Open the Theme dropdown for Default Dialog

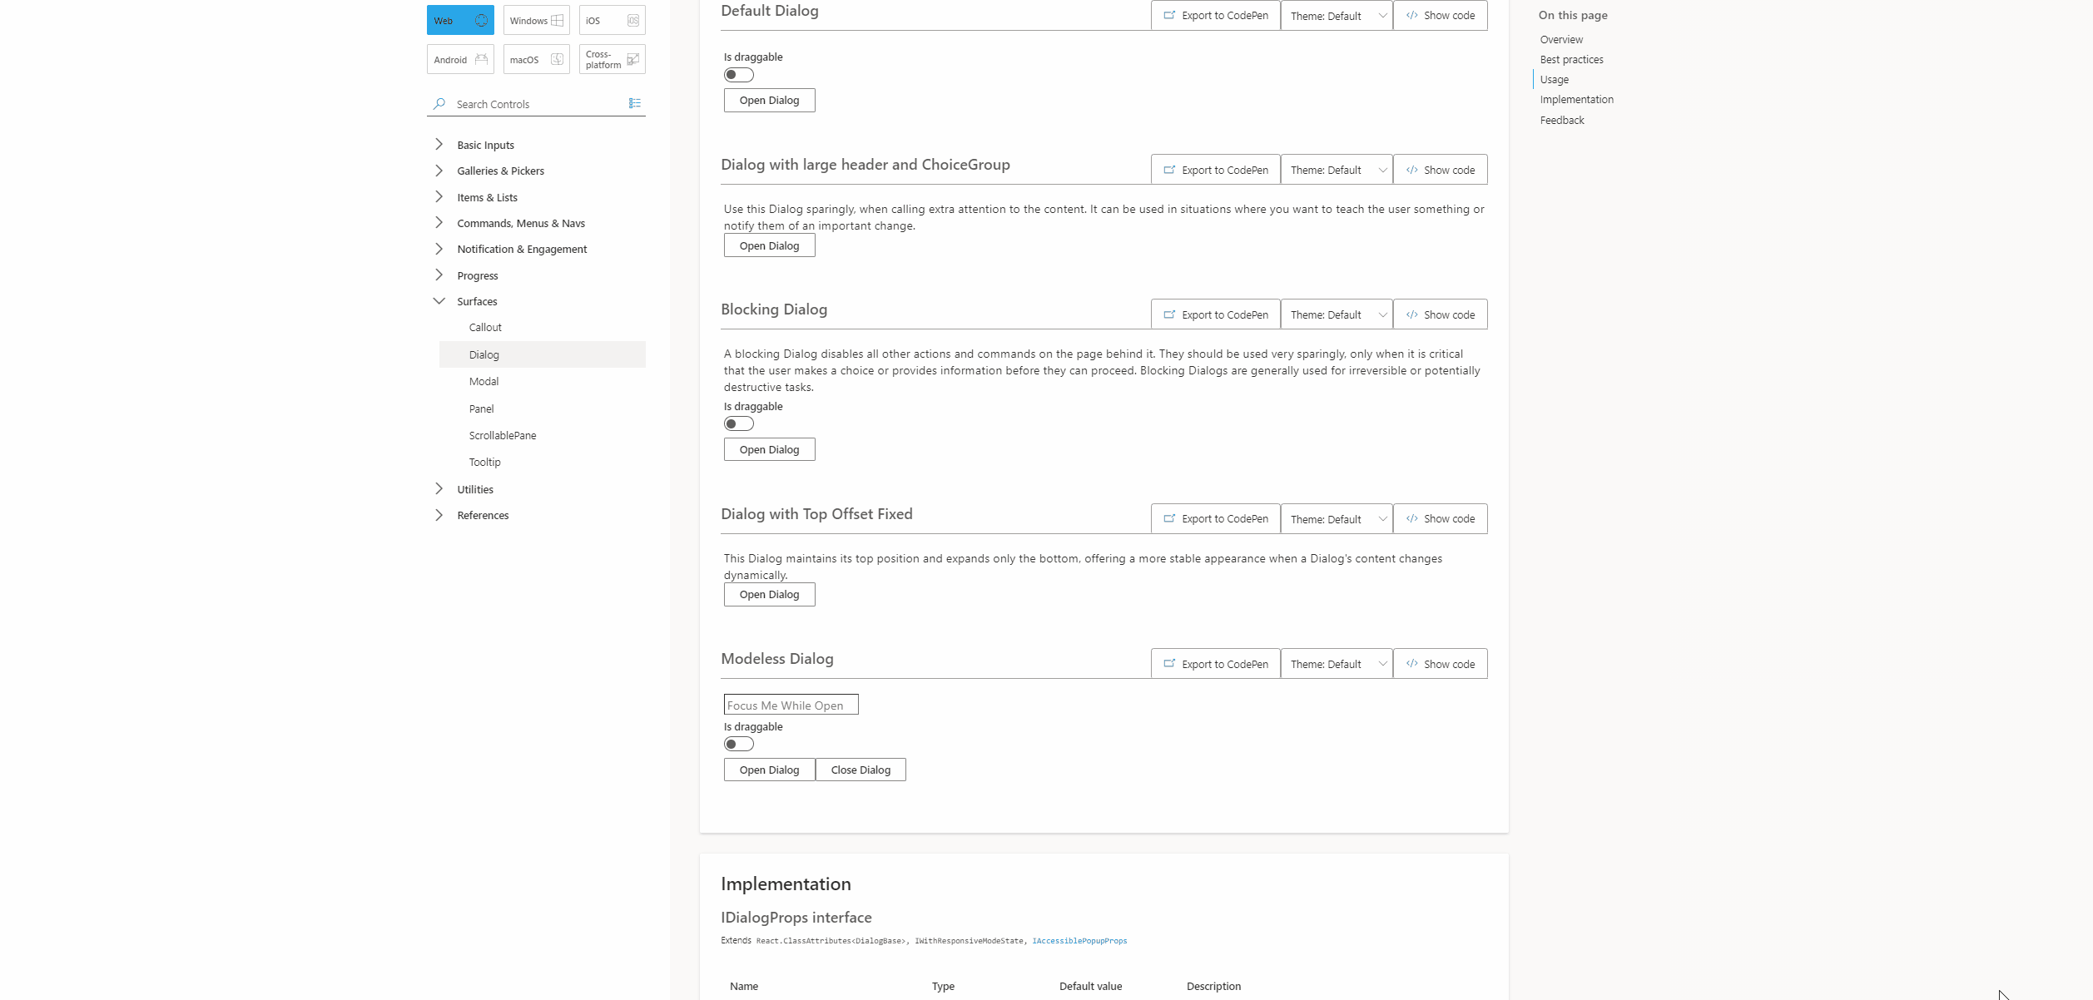pos(1336,15)
